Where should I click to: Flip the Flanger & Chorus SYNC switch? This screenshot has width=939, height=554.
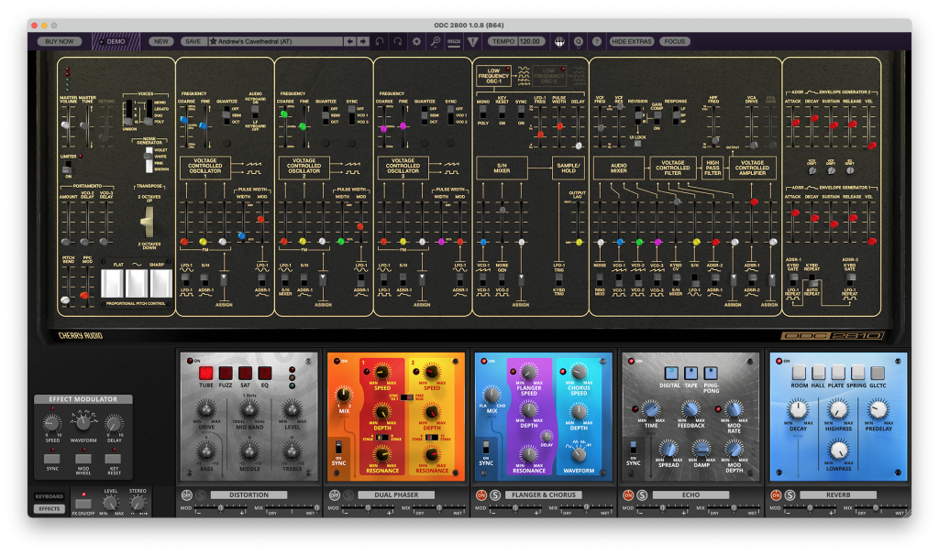(486, 448)
